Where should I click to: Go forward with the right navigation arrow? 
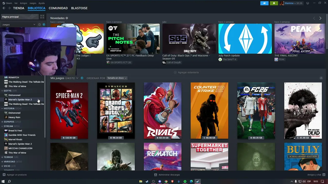click(9, 8)
